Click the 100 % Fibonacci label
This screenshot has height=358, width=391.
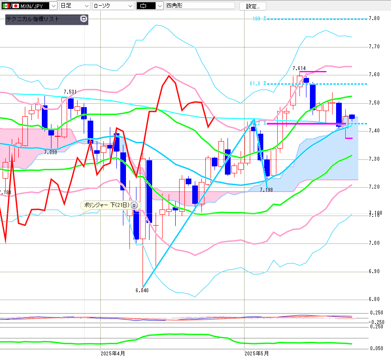[x=259, y=19]
